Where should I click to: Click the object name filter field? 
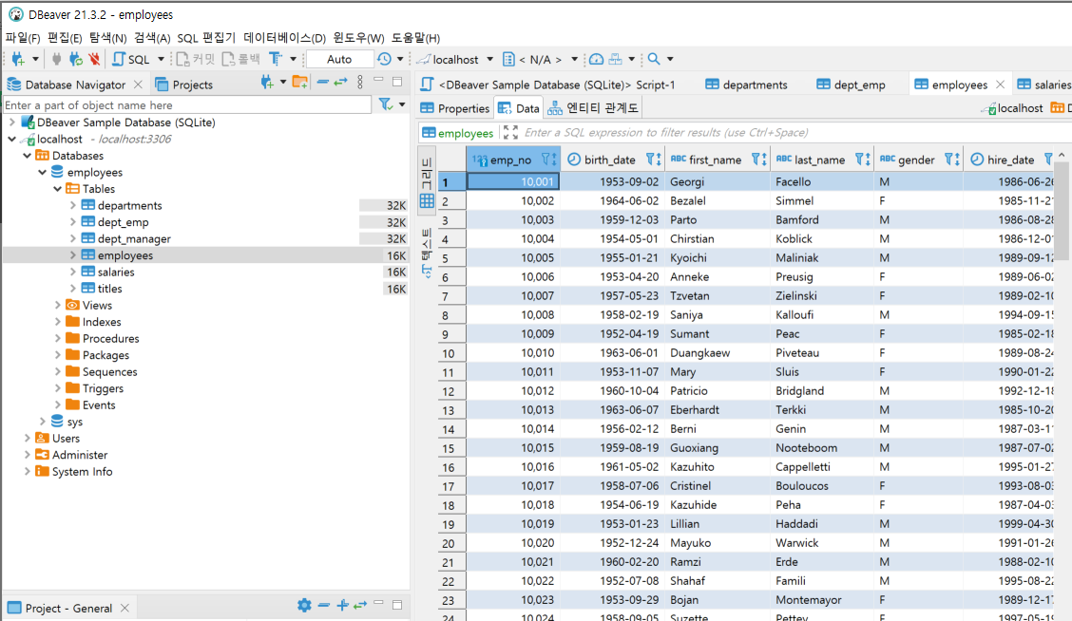pos(187,105)
